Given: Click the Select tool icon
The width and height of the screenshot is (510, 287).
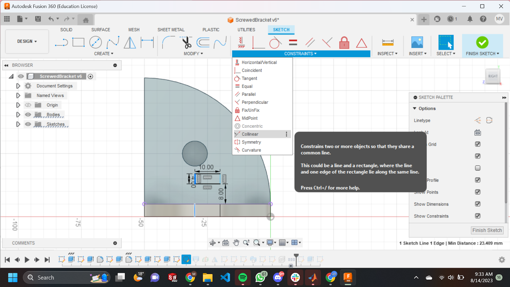Looking at the screenshot, I should [446, 42].
